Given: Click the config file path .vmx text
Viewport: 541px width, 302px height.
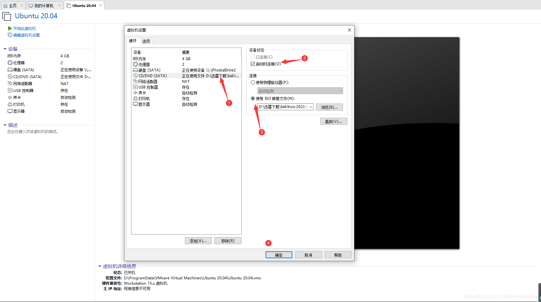Looking at the screenshot, I should point(192,278).
